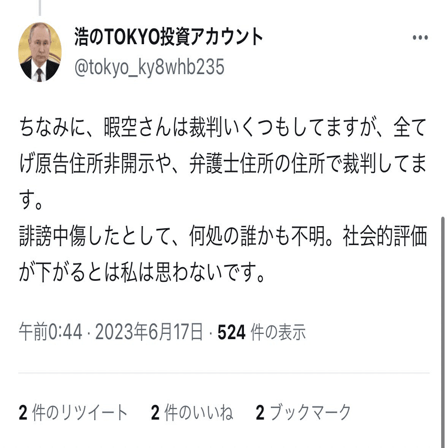Show who gave 2 件のいいね

coord(192,413)
